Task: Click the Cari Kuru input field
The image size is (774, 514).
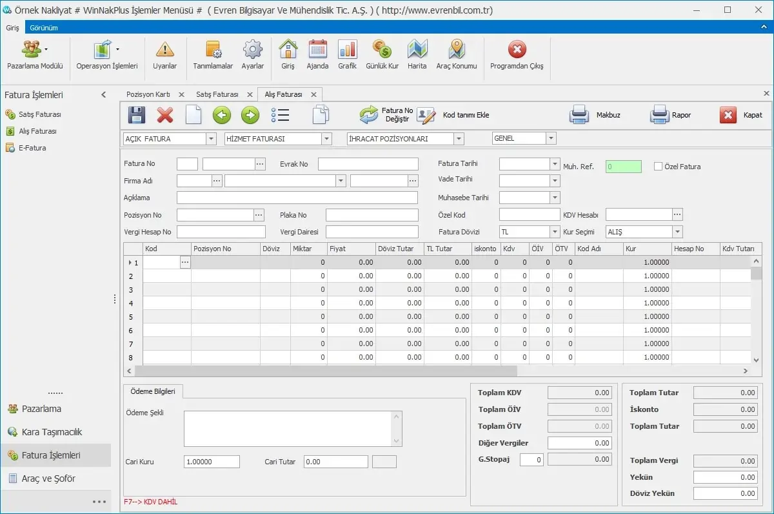Action: pyautogui.click(x=212, y=462)
